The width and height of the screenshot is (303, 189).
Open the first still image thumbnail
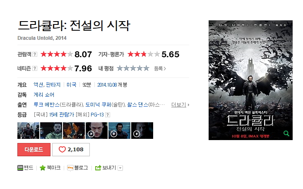click(29, 131)
